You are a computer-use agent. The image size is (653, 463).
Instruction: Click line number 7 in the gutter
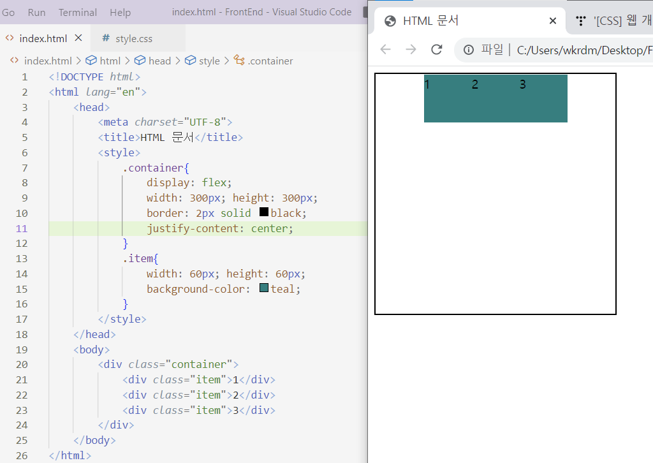[25, 168]
